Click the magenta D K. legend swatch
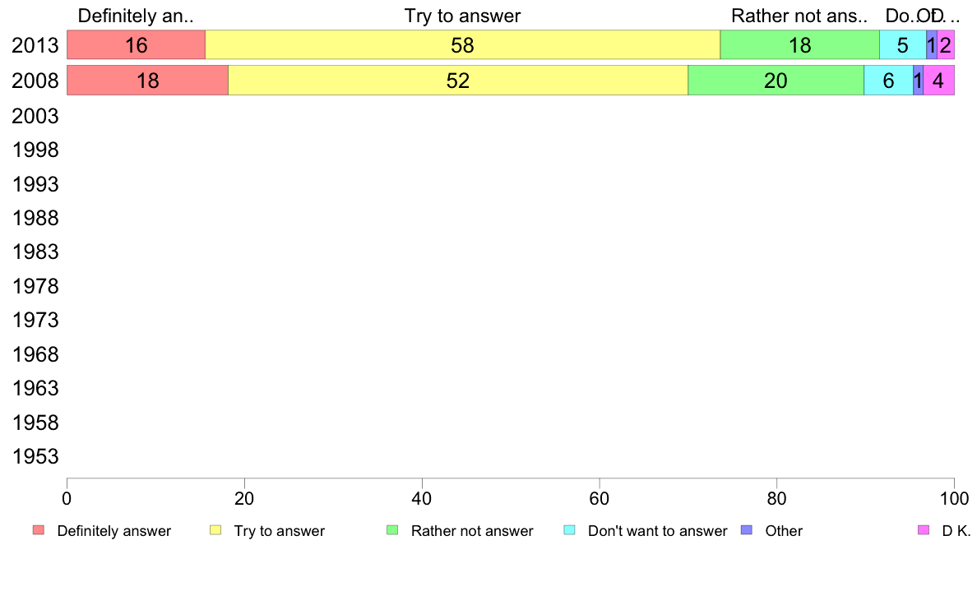Image resolution: width=977 pixels, height=605 pixels. point(924,530)
